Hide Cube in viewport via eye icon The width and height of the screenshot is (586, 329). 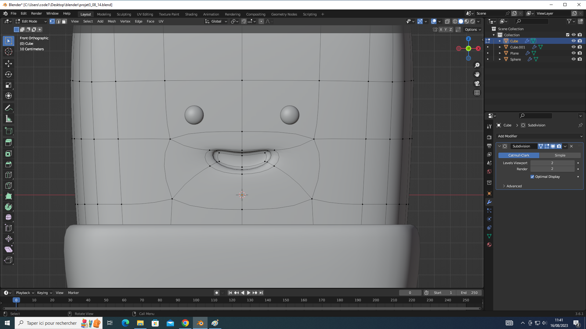click(x=573, y=41)
